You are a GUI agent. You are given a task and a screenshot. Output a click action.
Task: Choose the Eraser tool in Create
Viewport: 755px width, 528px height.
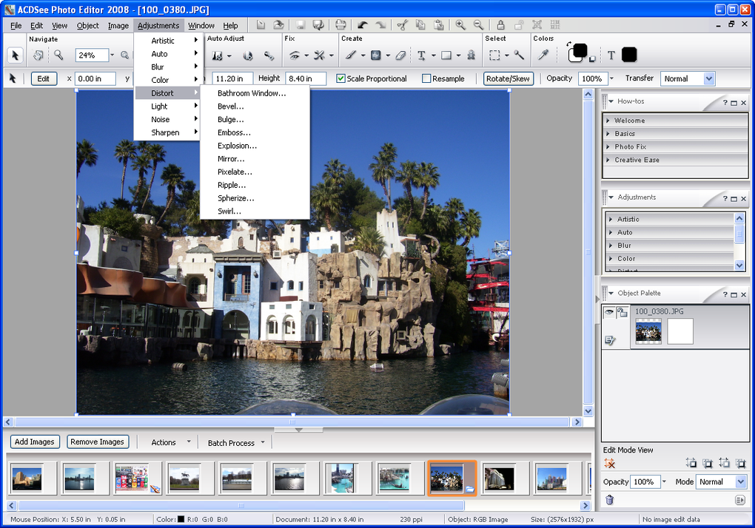(400, 55)
